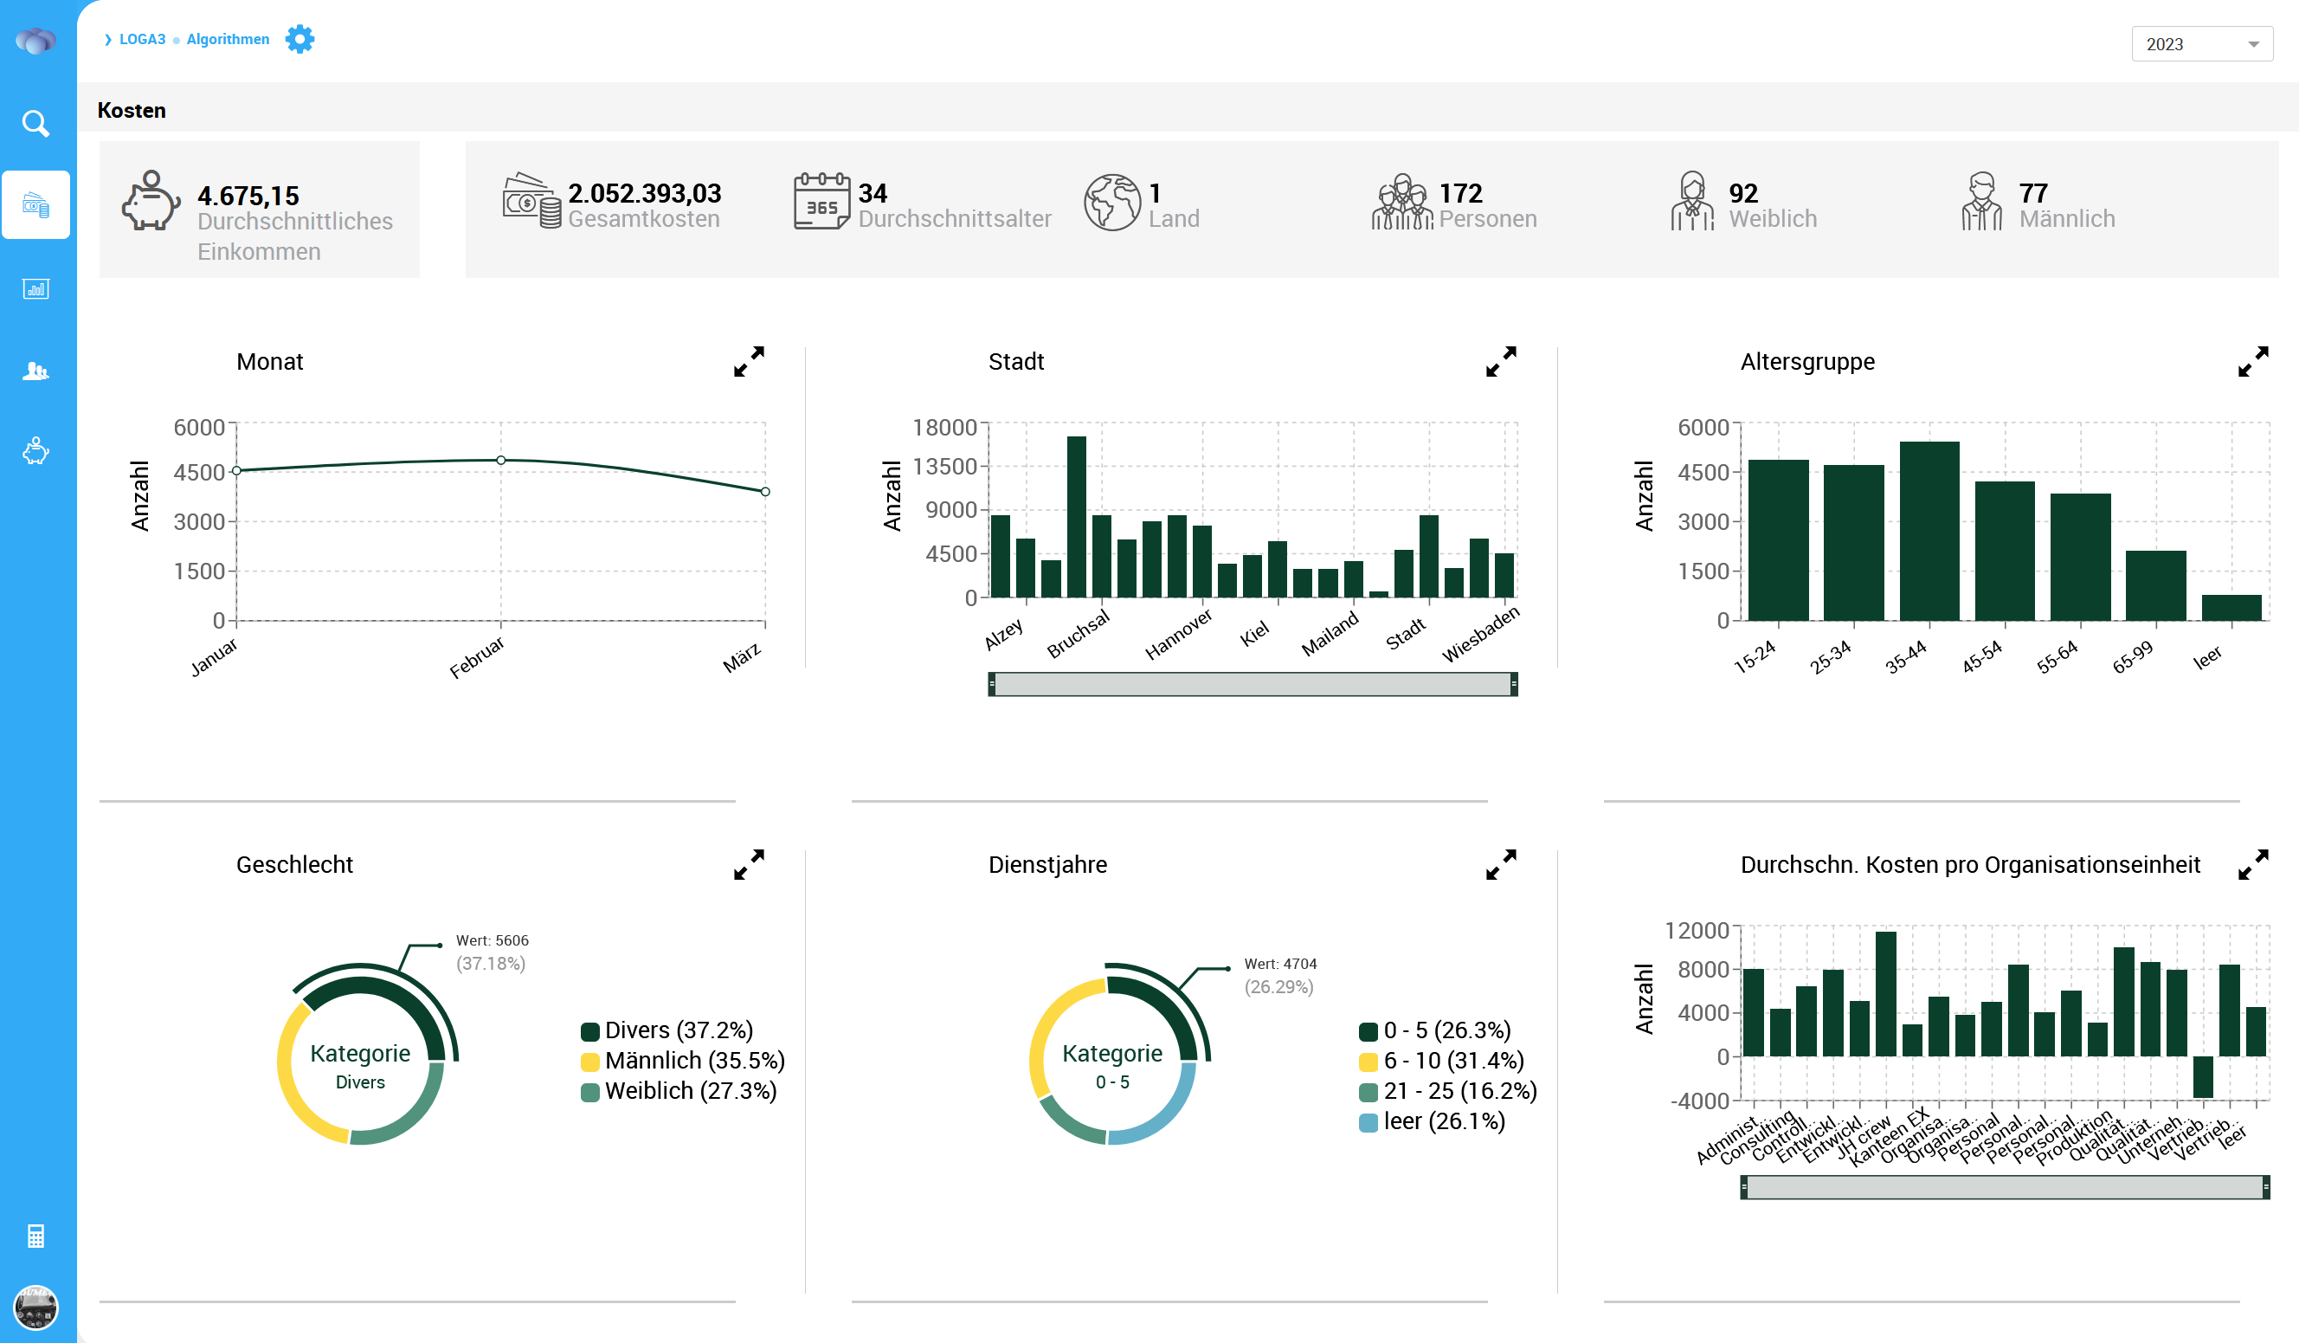
Task: Expand the Monat chart to fullscreen
Action: pos(749,361)
